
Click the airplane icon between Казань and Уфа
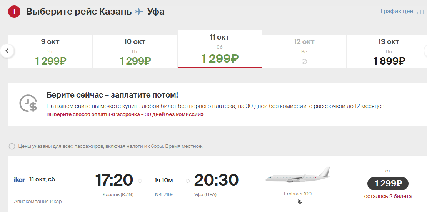[139, 12]
